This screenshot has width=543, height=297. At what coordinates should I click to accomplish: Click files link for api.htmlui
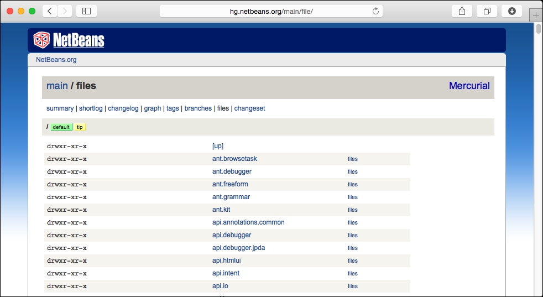pyautogui.click(x=353, y=260)
